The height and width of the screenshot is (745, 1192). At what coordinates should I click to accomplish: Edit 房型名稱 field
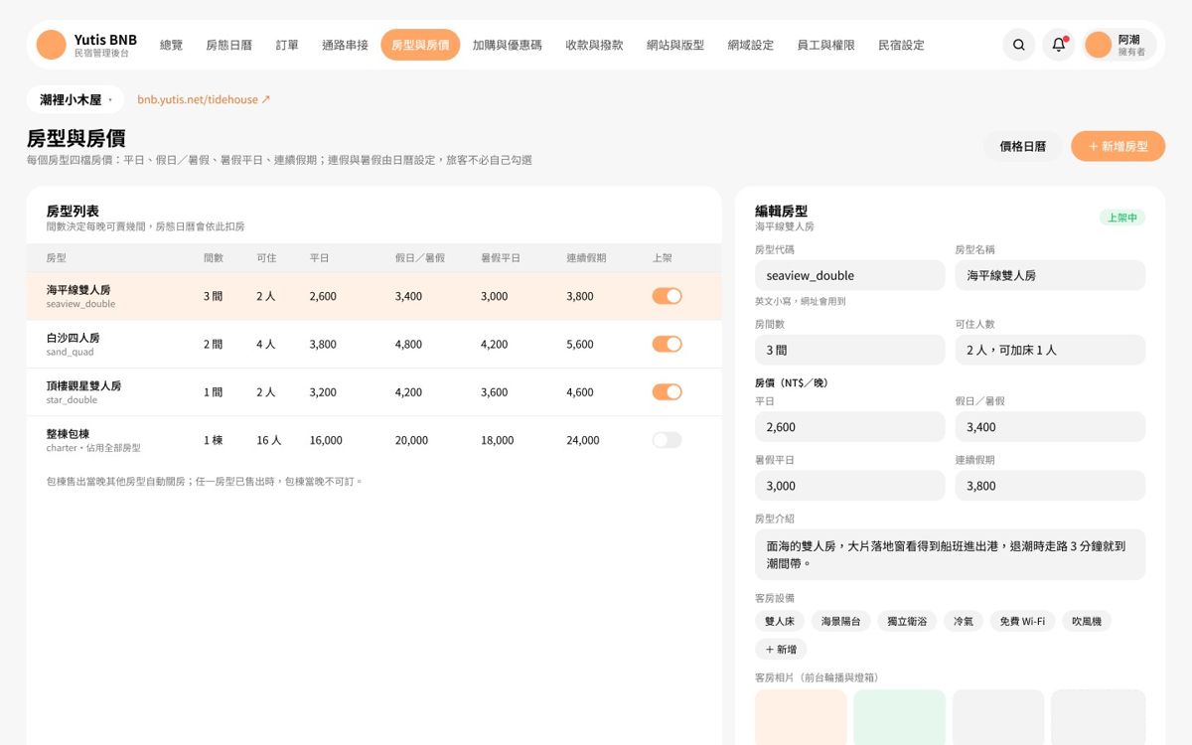point(1050,275)
